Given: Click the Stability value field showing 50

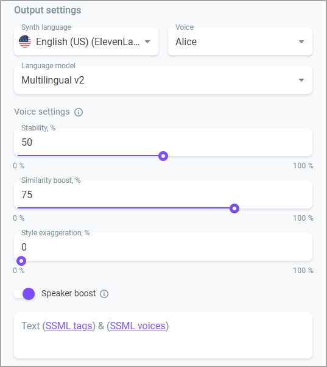Looking at the screenshot, I should pyautogui.click(x=163, y=142).
